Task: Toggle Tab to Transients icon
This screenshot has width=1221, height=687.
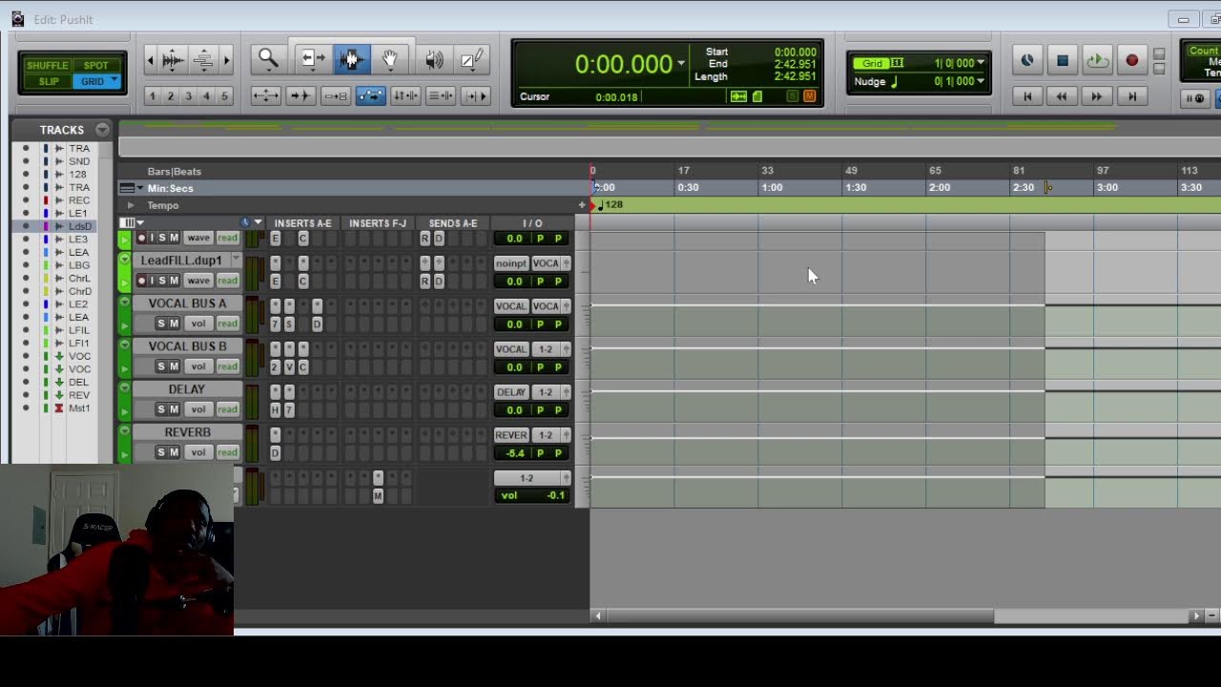Action: point(300,95)
